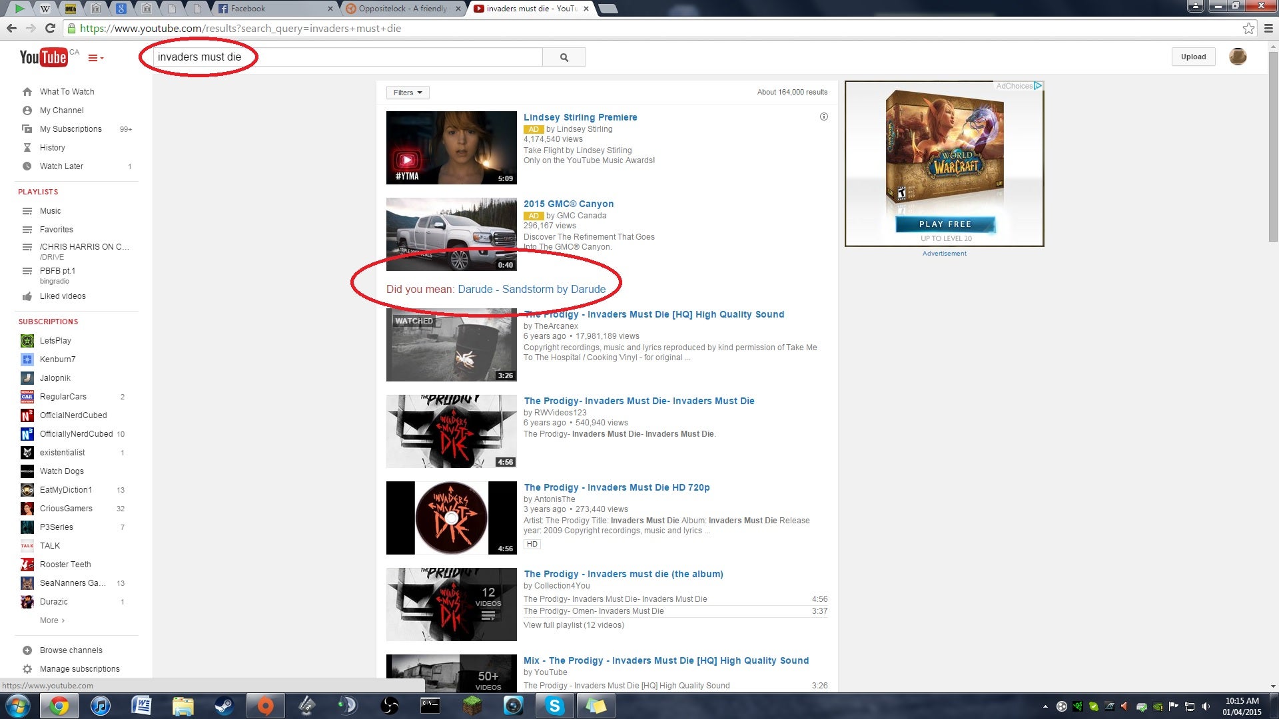Screen dimensions: 1279x719
Task: Open the Windows Start button
Action: pyautogui.click(x=17, y=706)
